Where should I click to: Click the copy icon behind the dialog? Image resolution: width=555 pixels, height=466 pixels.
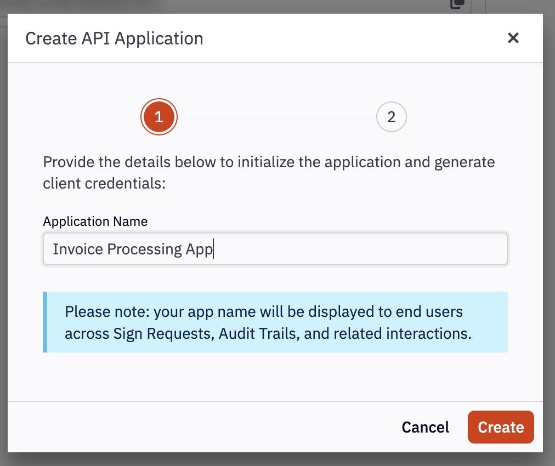coord(457,4)
